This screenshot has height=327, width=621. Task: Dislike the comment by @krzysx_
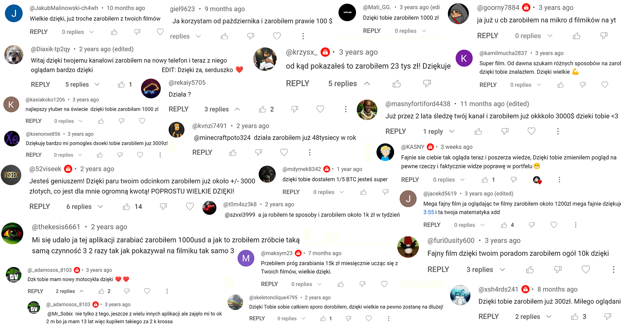[427, 83]
